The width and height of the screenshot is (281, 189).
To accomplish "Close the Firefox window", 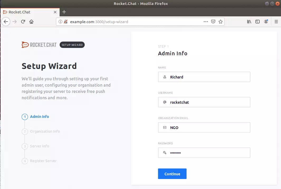I will tap(277, 4).
